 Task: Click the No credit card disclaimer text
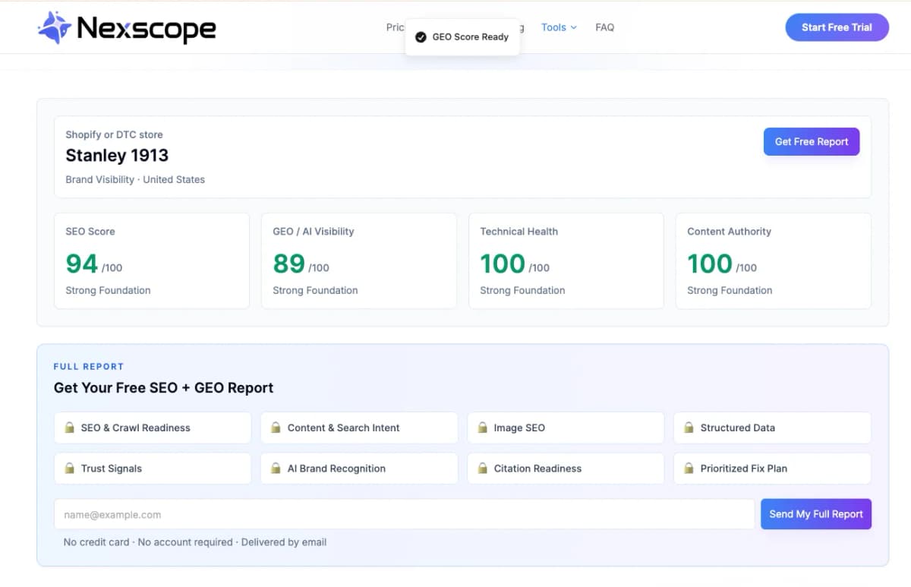pyautogui.click(x=195, y=542)
